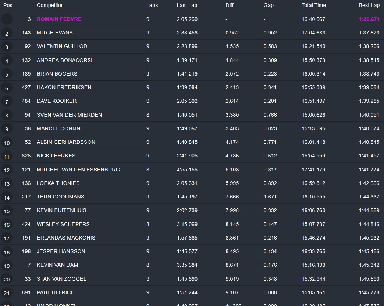384x306 pixels.
Task: Select Teun Cooijmans' total time 16:10.555
Action: pos(313,197)
